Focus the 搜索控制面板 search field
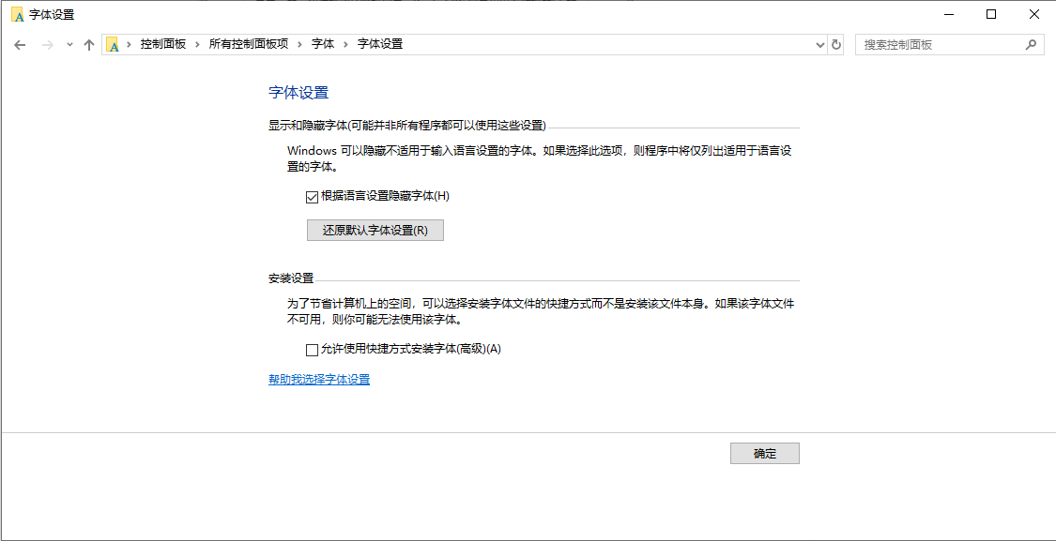 [x=939, y=44]
